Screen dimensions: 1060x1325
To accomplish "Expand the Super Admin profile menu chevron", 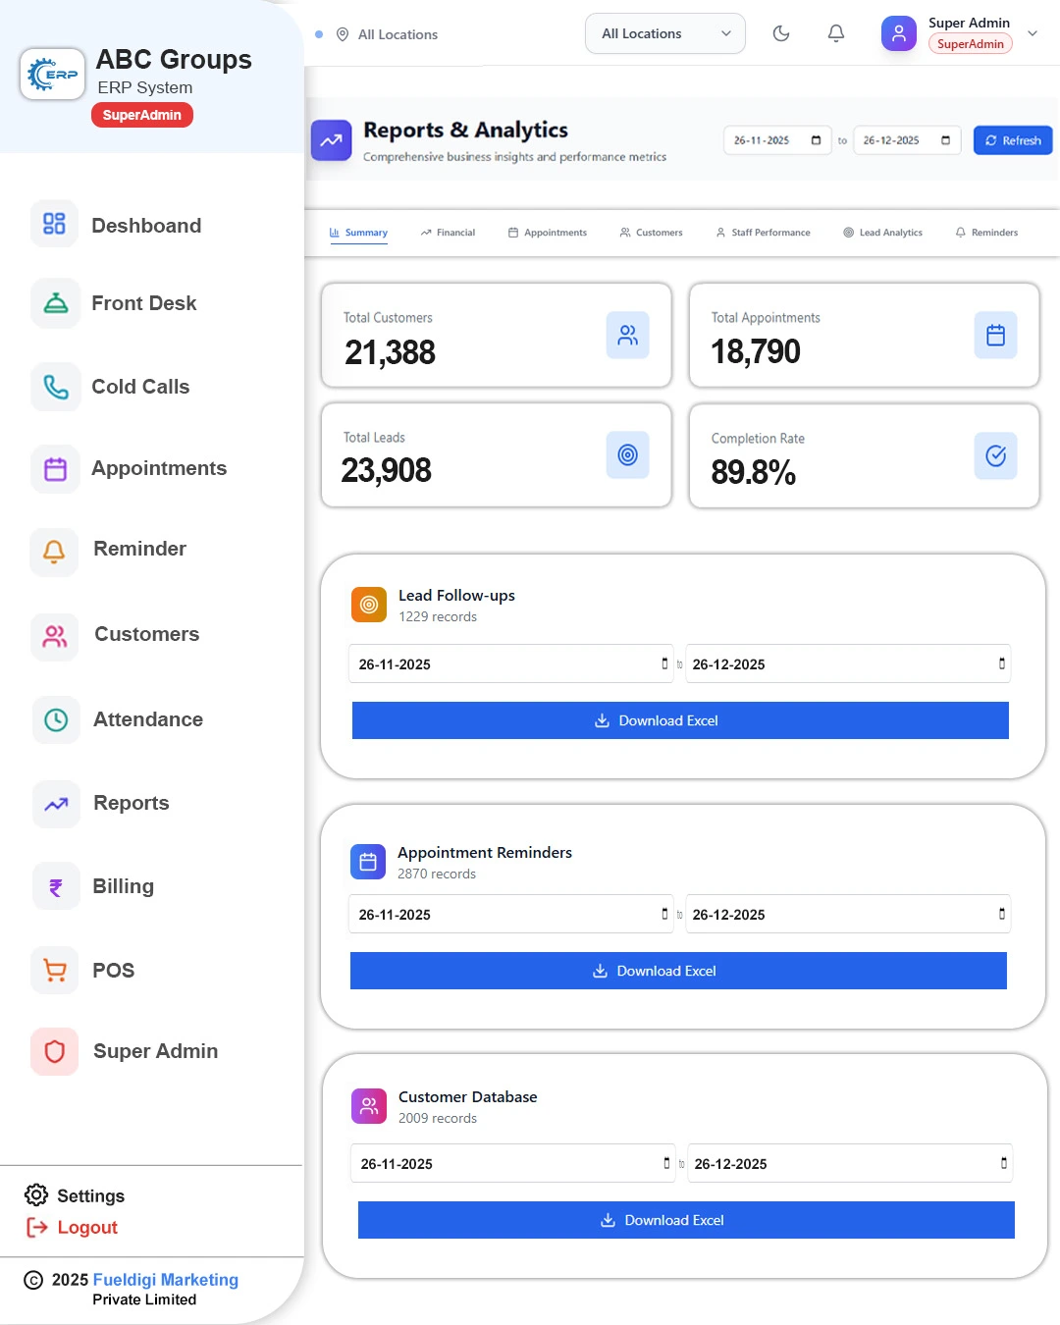I will (1033, 33).
